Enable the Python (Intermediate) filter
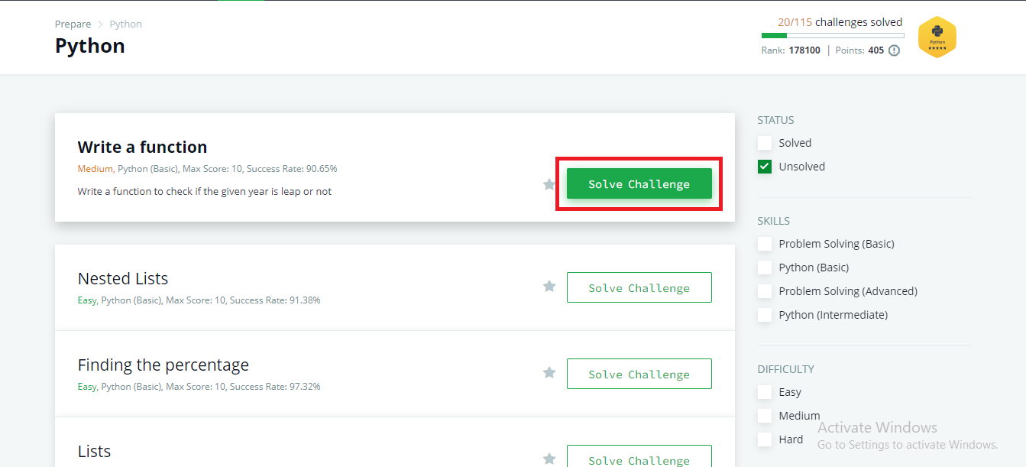 click(765, 315)
